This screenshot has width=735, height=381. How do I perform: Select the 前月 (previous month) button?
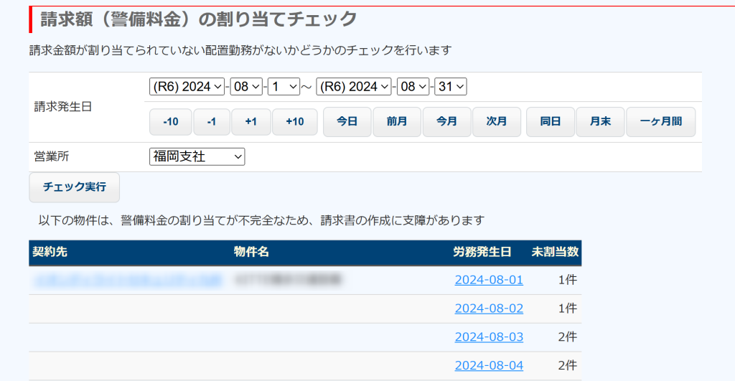click(397, 122)
